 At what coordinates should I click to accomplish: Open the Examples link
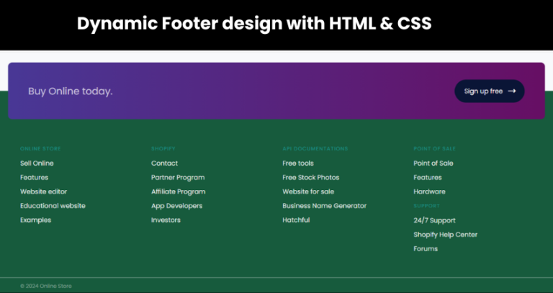pos(35,220)
